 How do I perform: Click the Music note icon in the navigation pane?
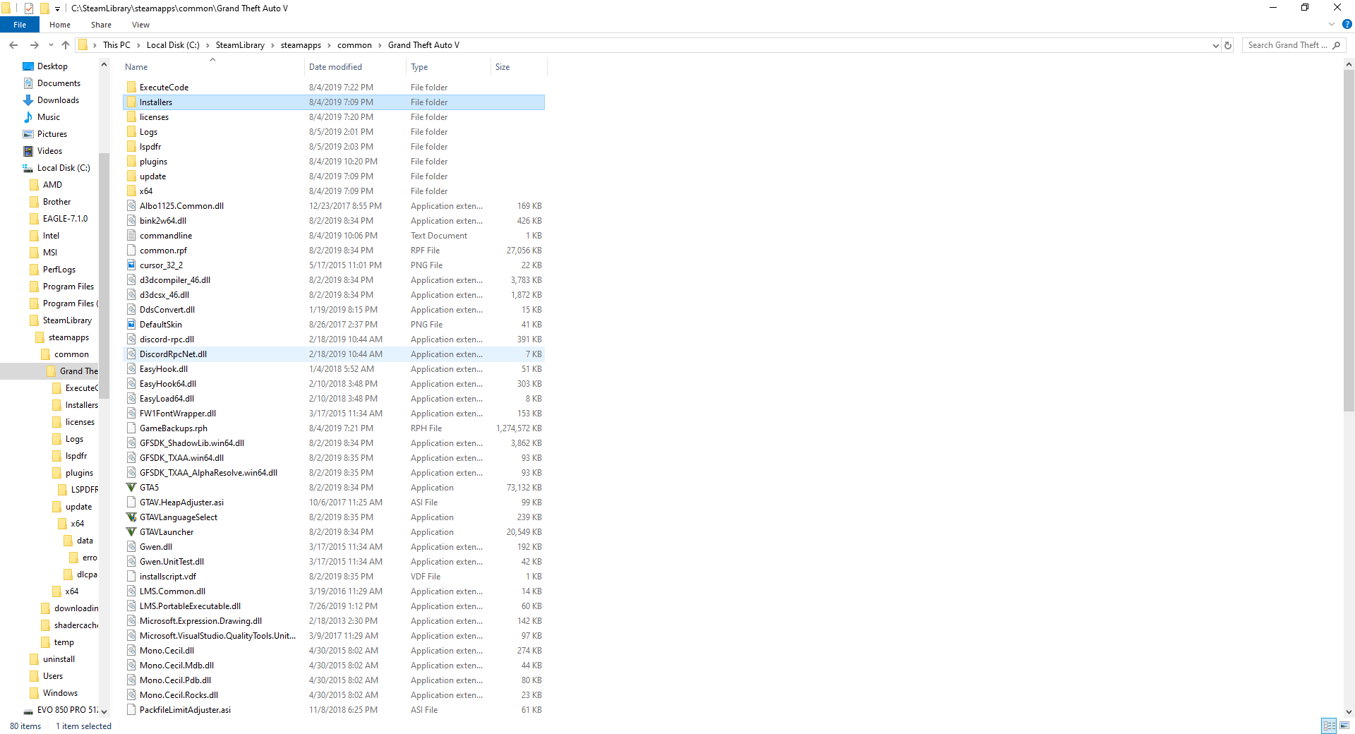pos(28,117)
